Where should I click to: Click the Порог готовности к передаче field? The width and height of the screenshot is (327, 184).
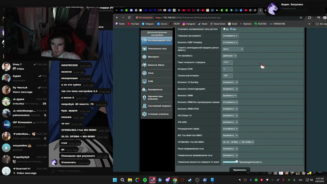227,62
